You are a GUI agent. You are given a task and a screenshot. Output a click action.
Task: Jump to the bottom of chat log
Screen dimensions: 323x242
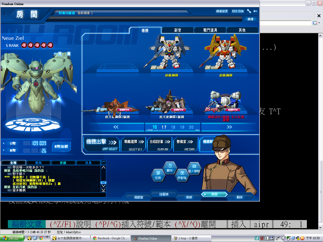tap(103, 190)
